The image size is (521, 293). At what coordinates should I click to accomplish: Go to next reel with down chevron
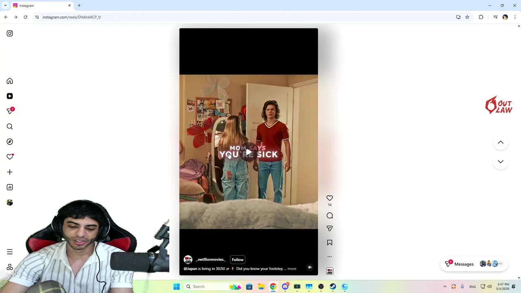pos(501,162)
